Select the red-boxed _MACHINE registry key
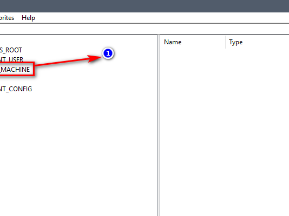 15,69
